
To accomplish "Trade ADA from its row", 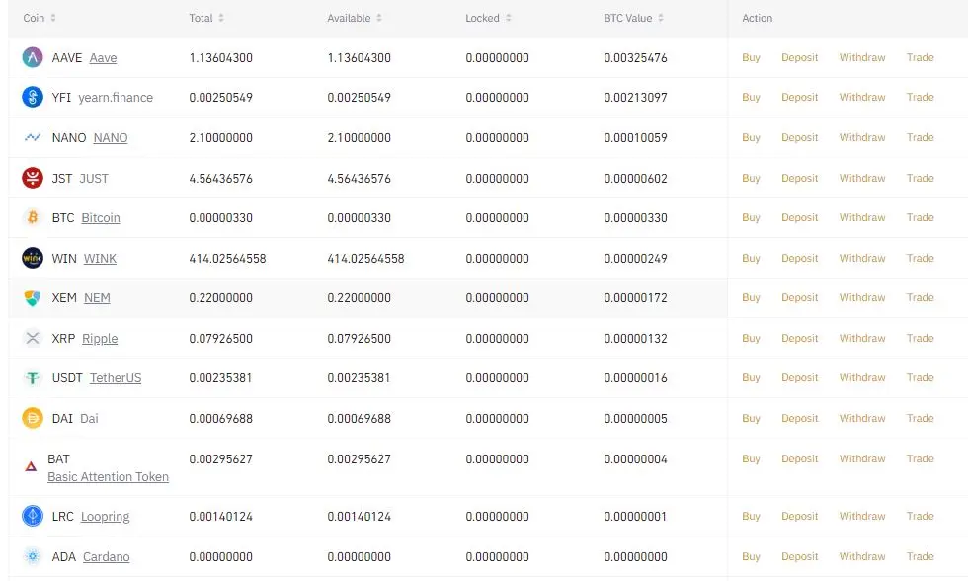I will click(x=920, y=556).
